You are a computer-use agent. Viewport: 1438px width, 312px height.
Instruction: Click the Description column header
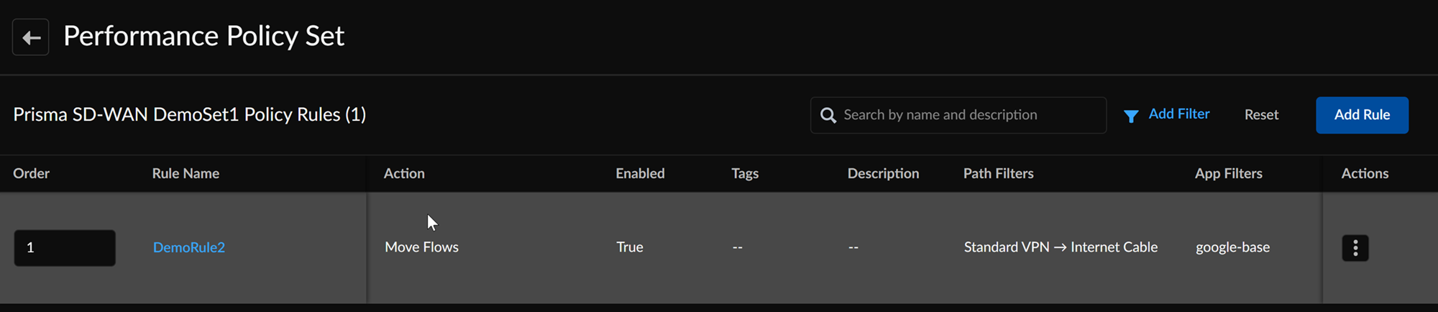[883, 173]
